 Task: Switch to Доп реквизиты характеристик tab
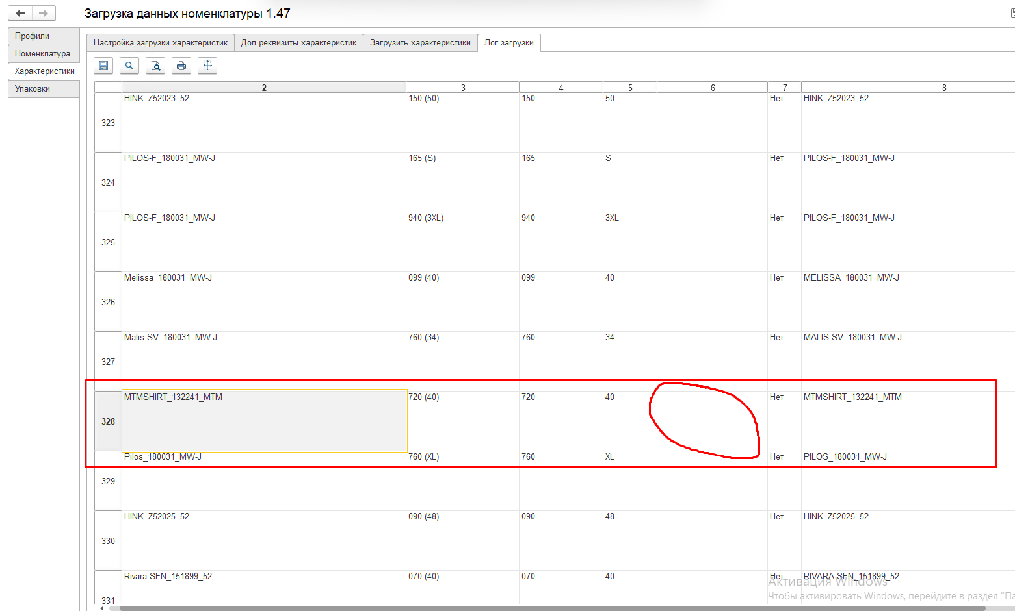tap(298, 43)
